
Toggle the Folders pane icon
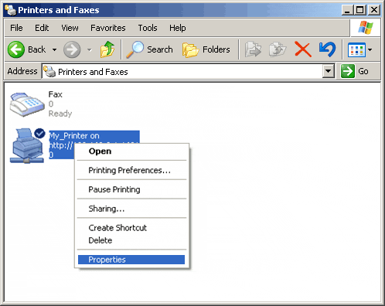pyautogui.click(x=190, y=49)
